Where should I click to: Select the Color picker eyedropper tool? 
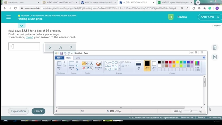[x=88, y=68]
